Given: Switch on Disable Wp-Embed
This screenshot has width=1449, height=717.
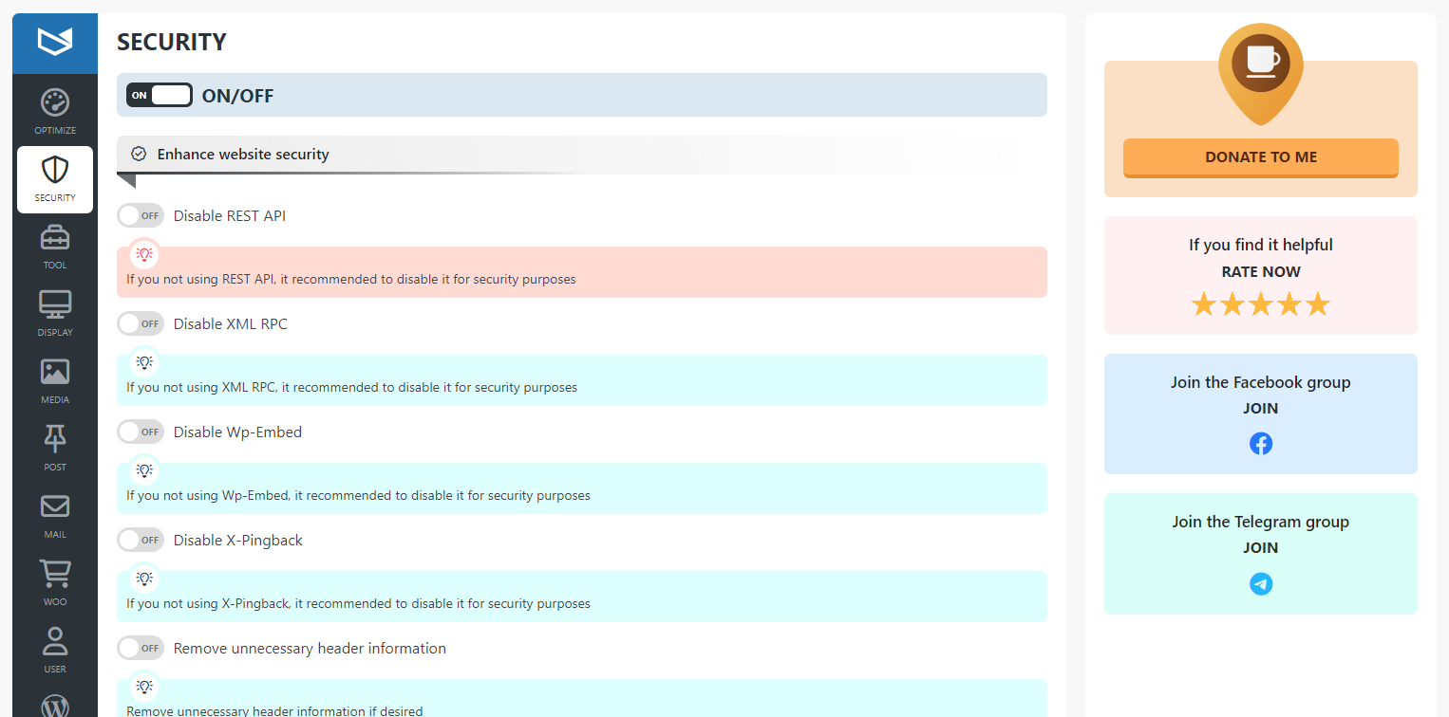Looking at the screenshot, I should (x=141, y=432).
